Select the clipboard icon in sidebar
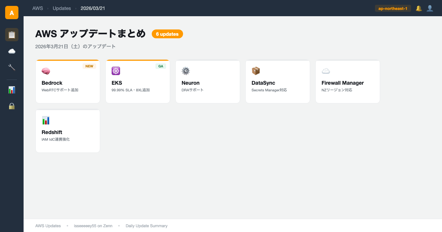The width and height of the screenshot is (442, 232). tap(12, 35)
